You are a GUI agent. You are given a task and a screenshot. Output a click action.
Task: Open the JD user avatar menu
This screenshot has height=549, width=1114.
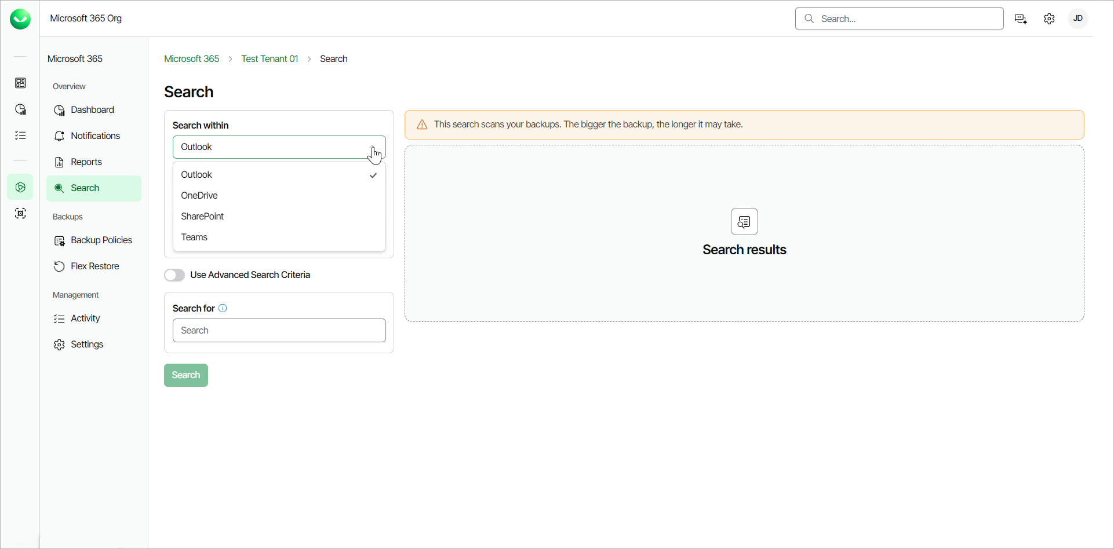point(1078,19)
